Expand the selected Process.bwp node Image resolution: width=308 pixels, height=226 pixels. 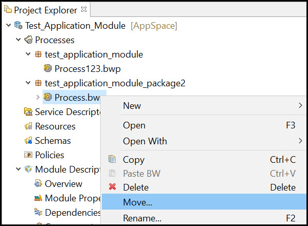[x=38, y=97]
